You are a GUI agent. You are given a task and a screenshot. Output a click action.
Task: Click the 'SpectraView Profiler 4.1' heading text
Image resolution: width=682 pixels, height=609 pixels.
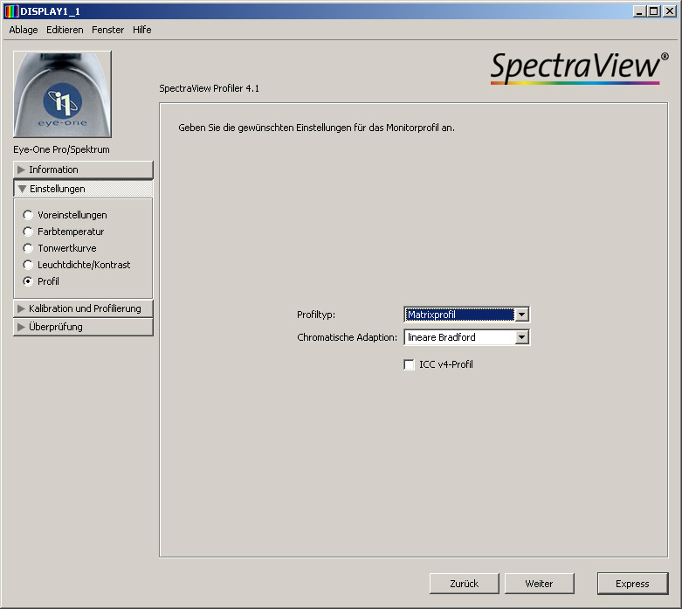[209, 88]
